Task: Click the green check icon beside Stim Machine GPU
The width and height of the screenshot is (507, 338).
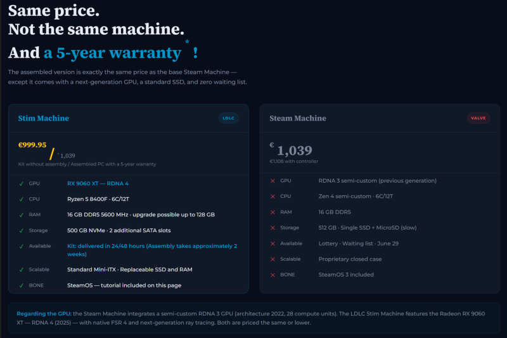Action: pos(22,184)
